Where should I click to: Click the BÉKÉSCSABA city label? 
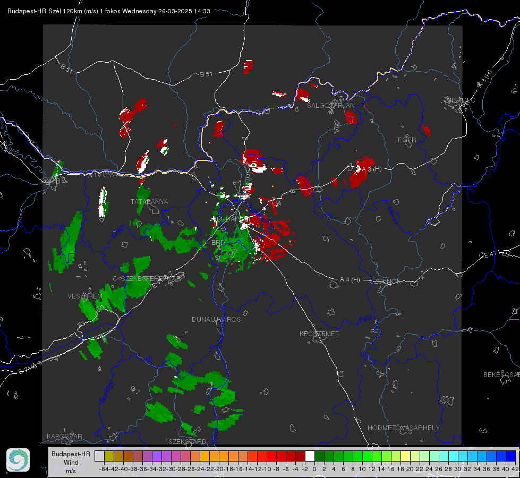[501, 374]
